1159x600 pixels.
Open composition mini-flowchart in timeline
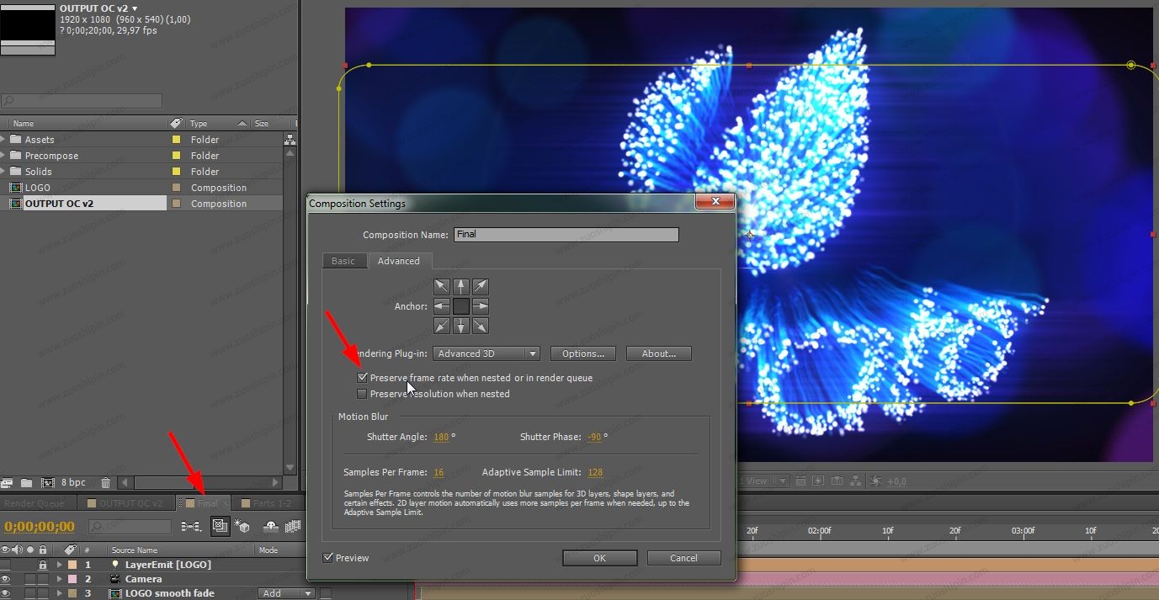(x=191, y=526)
